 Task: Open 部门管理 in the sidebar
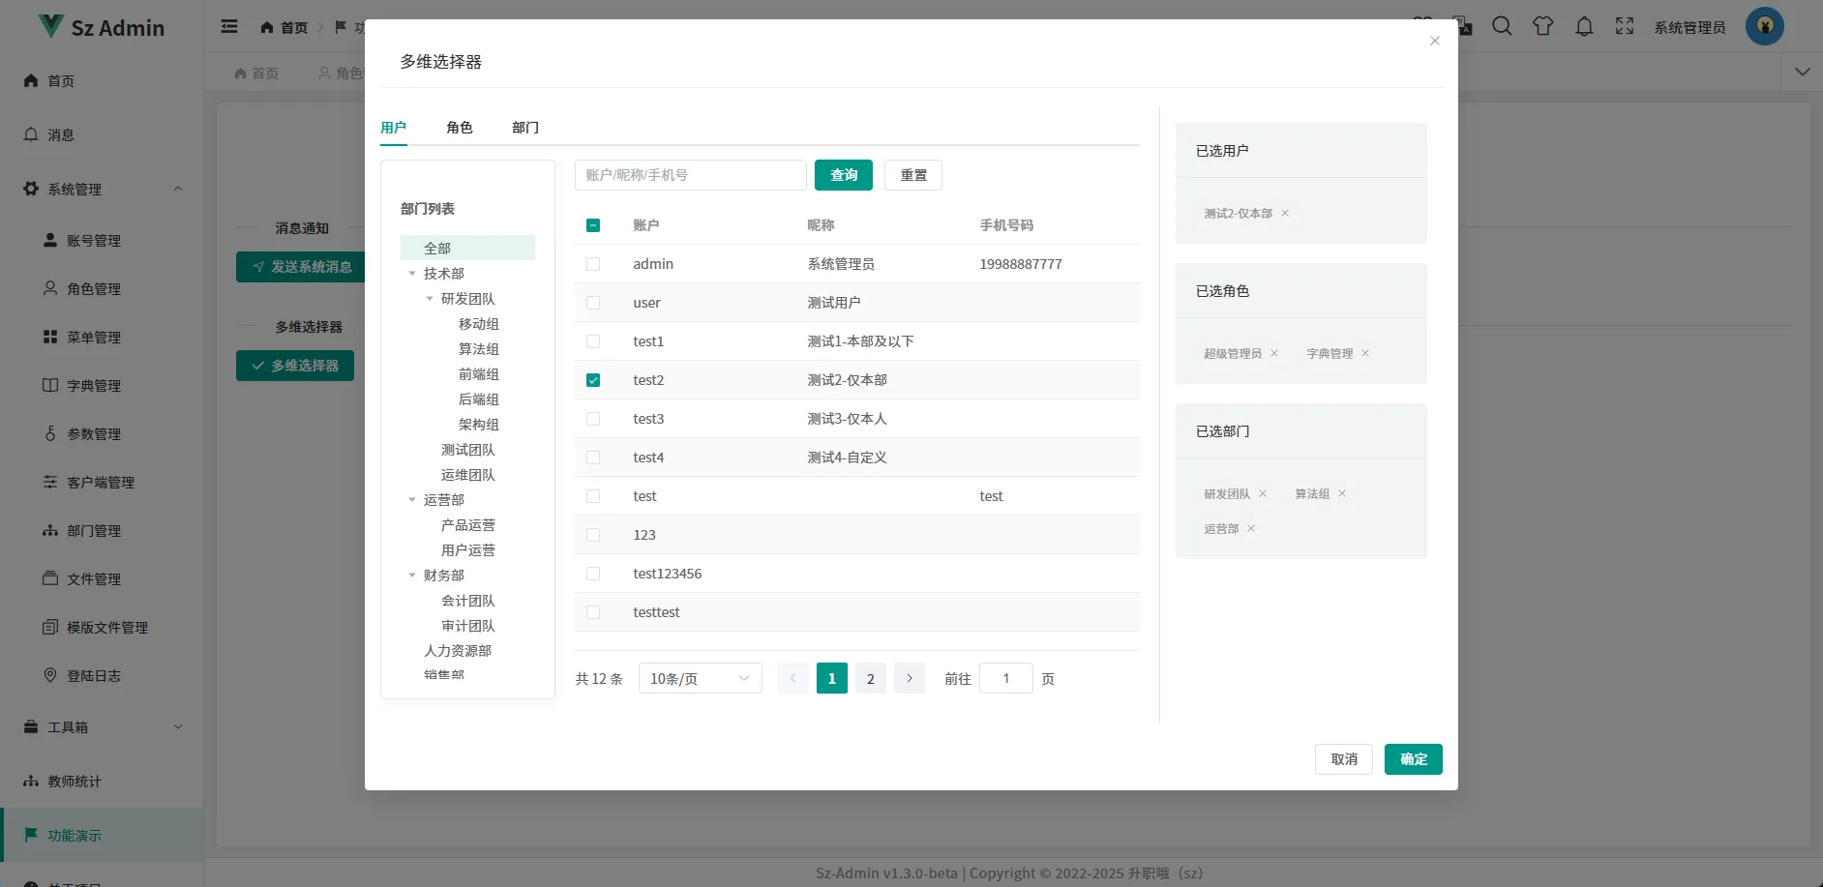tap(95, 530)
